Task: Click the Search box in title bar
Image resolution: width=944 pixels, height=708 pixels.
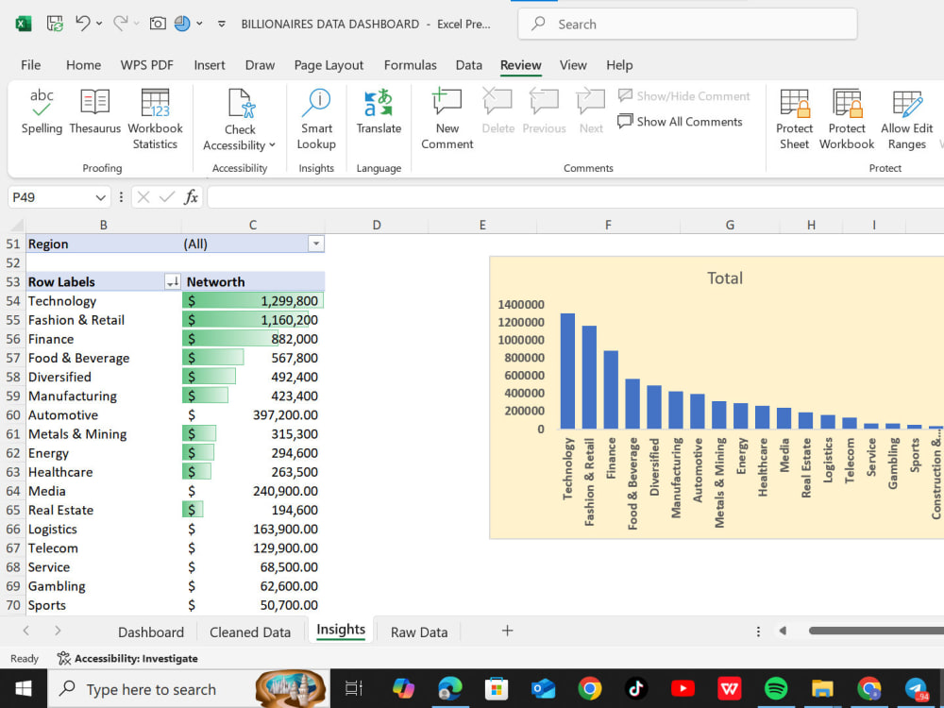Action: pyautogui.click(x=687, y=25)
